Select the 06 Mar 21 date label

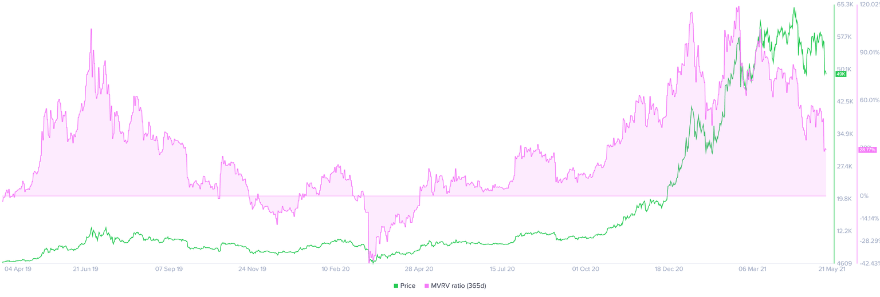pyautogui.click(x=752, y=268)
